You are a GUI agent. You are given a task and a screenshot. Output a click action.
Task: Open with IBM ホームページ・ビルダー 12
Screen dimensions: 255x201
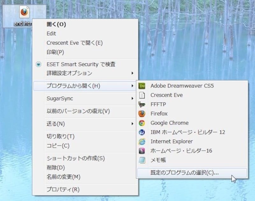point(192,132)
